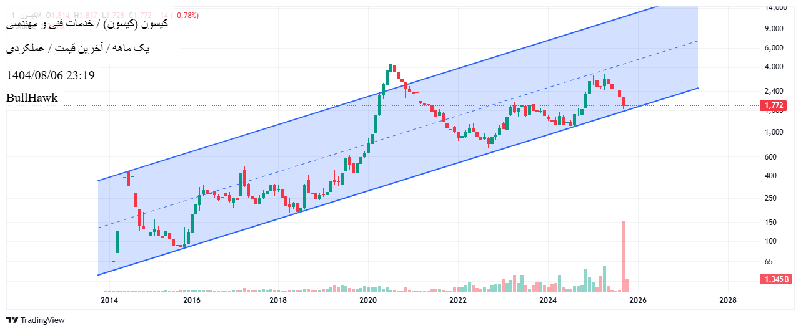Select the 2018 label on time axis
The height and width of the screenshot is (331, 801).
click(x=278, y=300)
